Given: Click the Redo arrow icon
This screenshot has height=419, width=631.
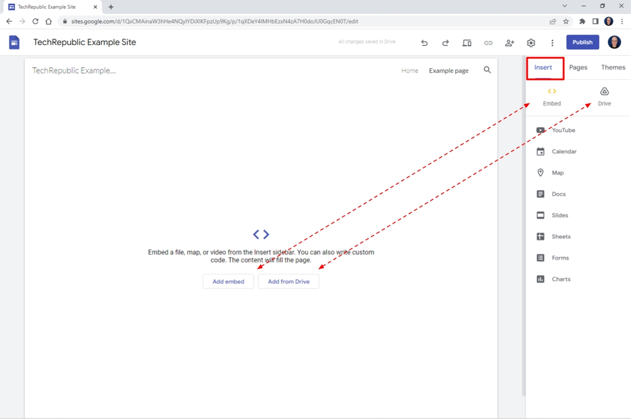Looking at the screenshot, I should click(x=445, y=43).
